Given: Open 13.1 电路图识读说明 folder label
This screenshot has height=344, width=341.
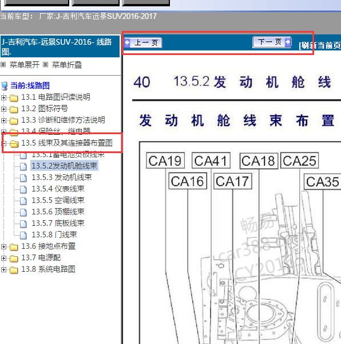Looking at the screenshot, I should click(x=55, y=97).
